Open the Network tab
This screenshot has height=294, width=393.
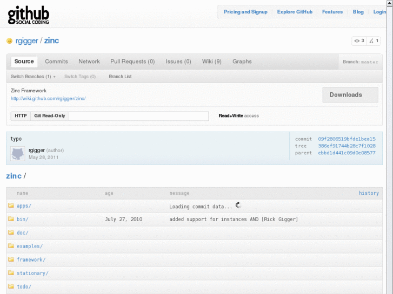point(89,61)
